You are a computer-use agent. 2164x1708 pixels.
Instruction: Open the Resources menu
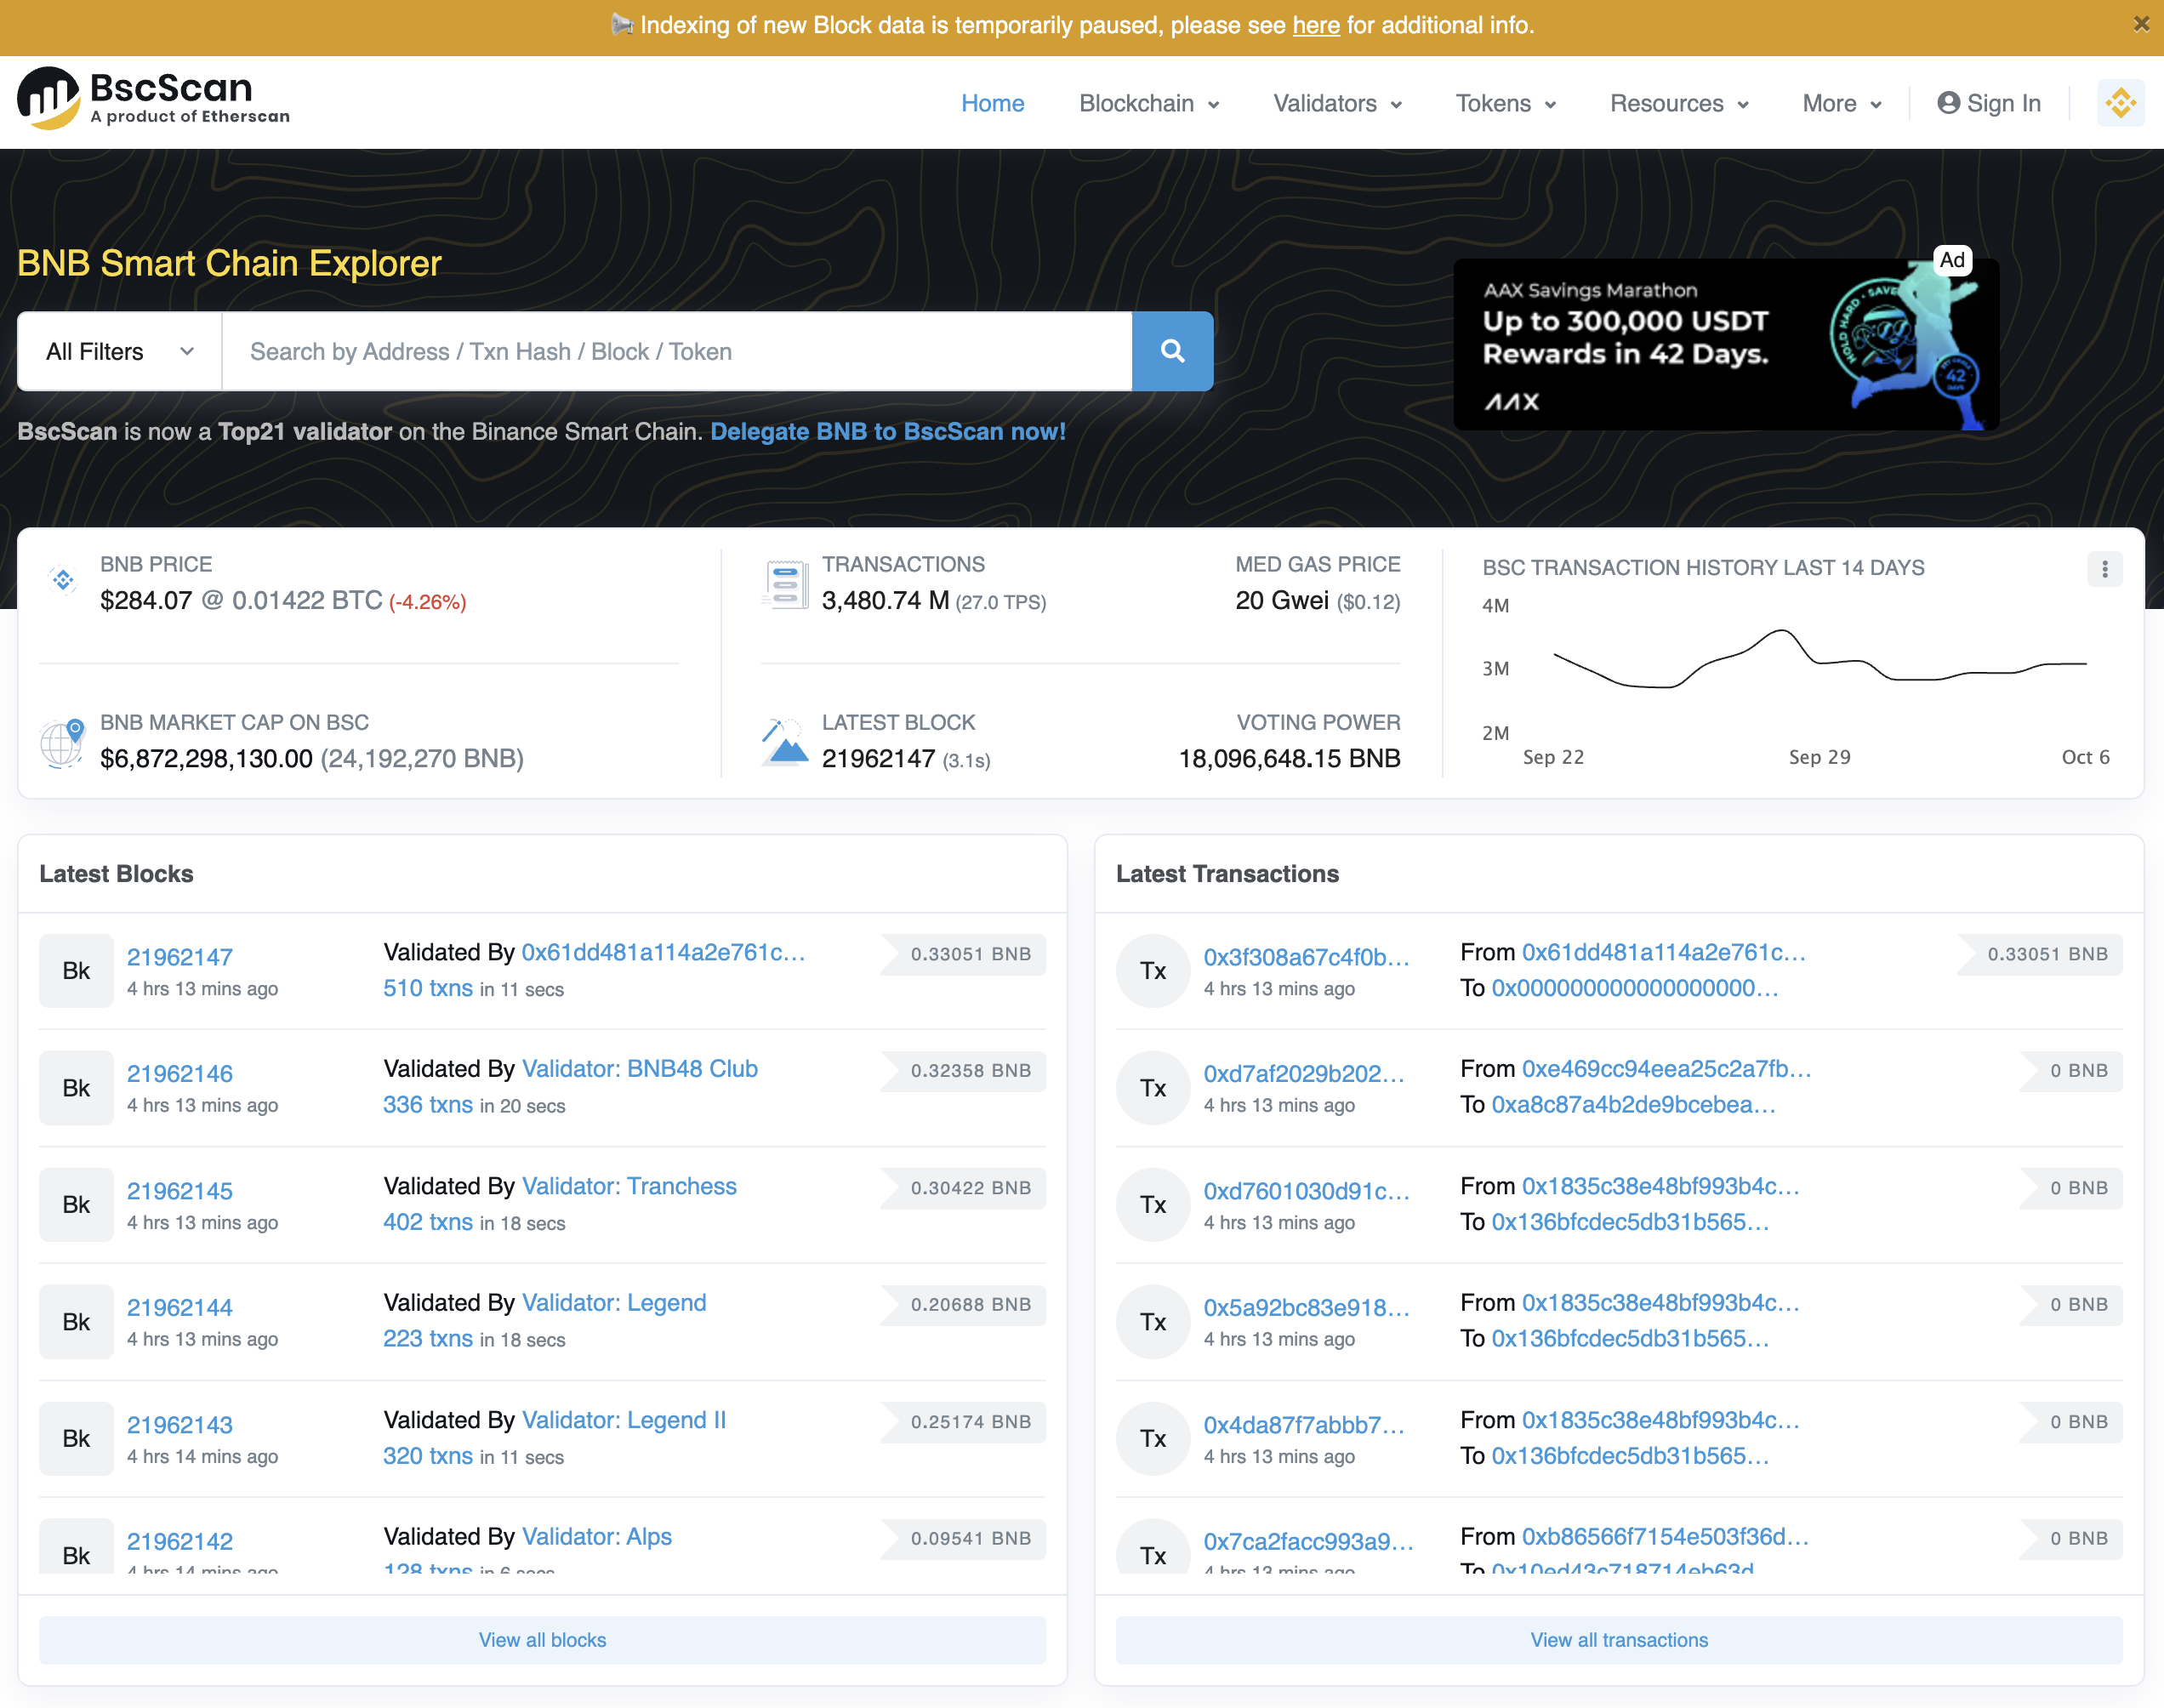(1679, 103)
